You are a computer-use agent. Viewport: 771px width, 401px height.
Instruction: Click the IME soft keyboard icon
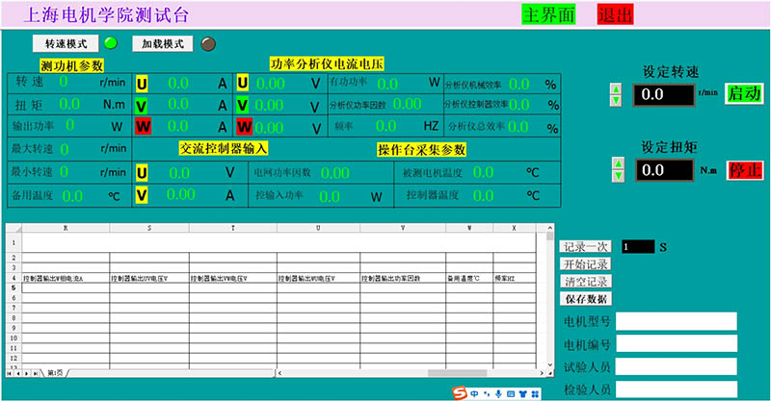click(x=510, y=392)
